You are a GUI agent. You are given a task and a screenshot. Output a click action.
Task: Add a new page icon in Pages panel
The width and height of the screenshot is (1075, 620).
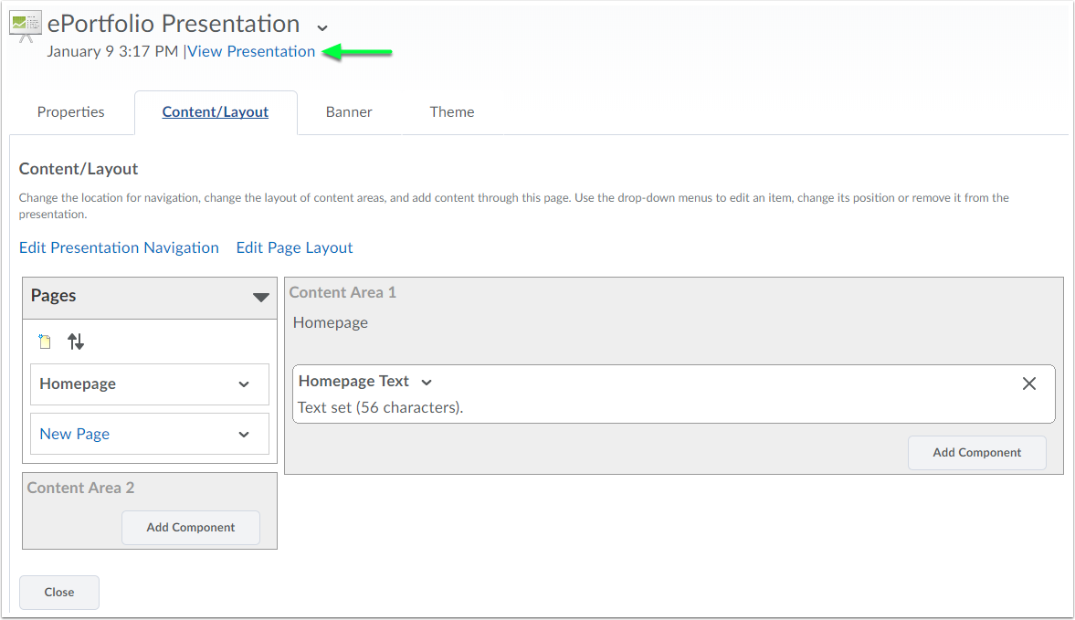(45, 342)
